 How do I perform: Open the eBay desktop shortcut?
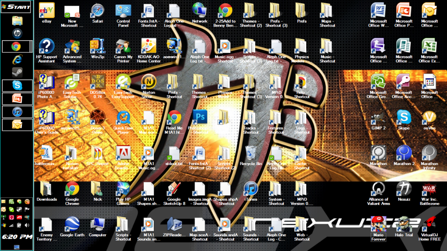[x=47, y=14]
